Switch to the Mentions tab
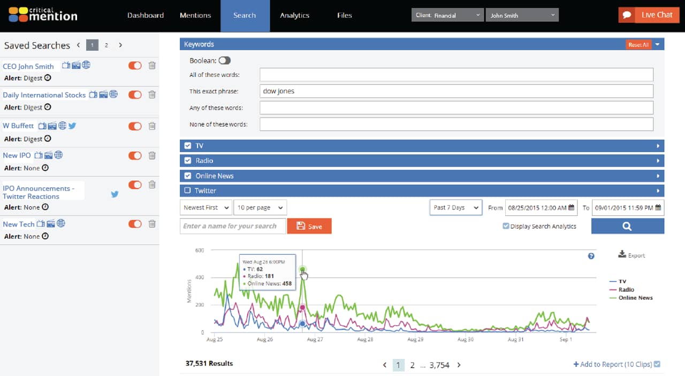The height and width of the screenshot is (376, 685). 195,15
